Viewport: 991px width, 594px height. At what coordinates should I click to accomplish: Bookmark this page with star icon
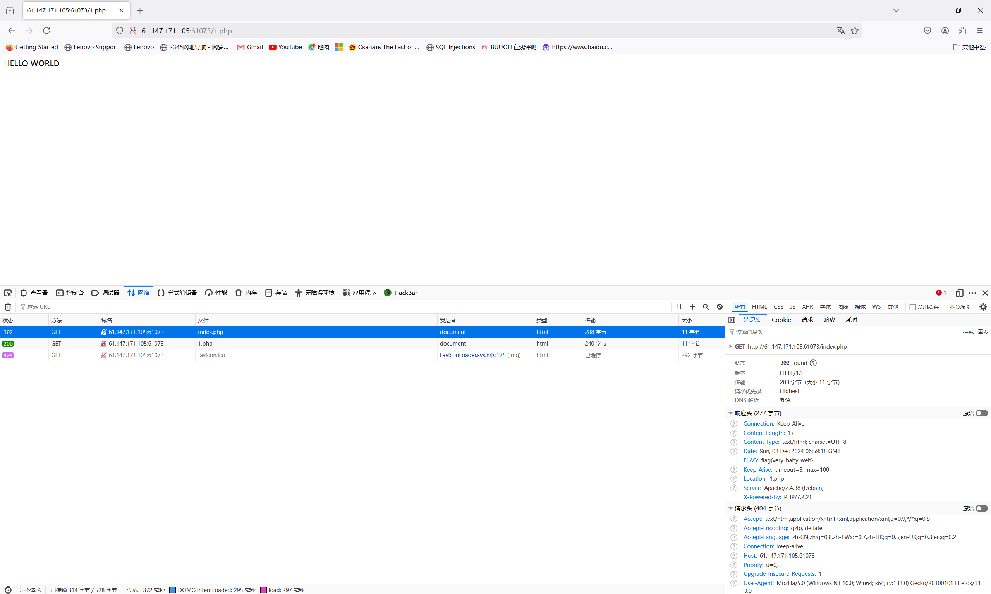pyautogui.click(x=855, y=31)
